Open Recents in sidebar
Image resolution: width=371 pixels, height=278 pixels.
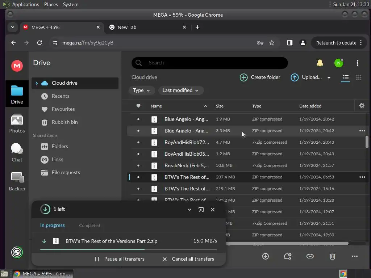(x=55, y=96)
